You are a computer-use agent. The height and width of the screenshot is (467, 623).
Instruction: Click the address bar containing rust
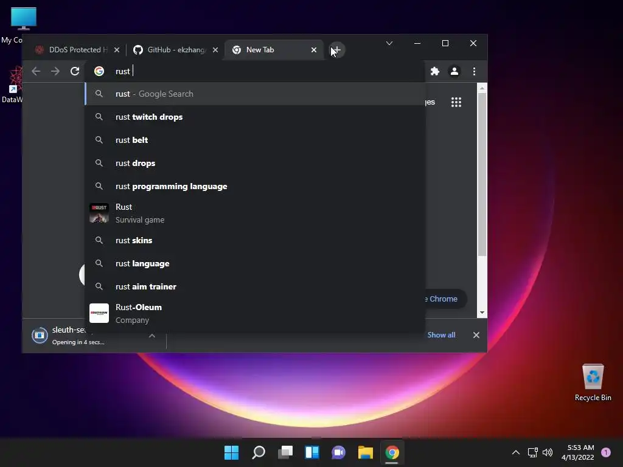click(254, 72)
